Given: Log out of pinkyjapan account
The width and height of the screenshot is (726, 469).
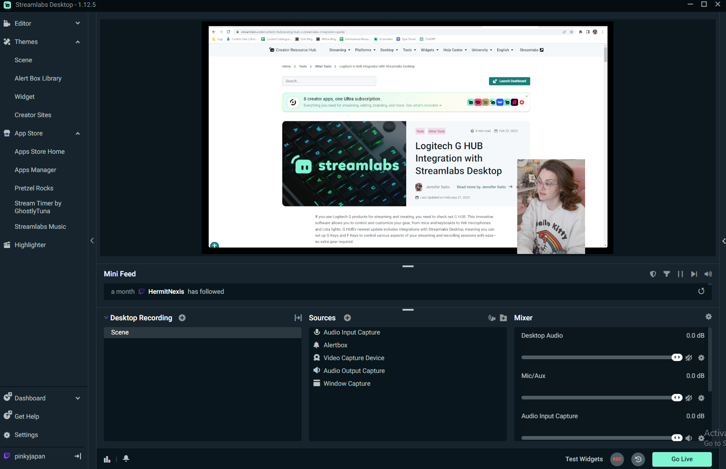Looking at the screenshot, I should tap(78, 456).
